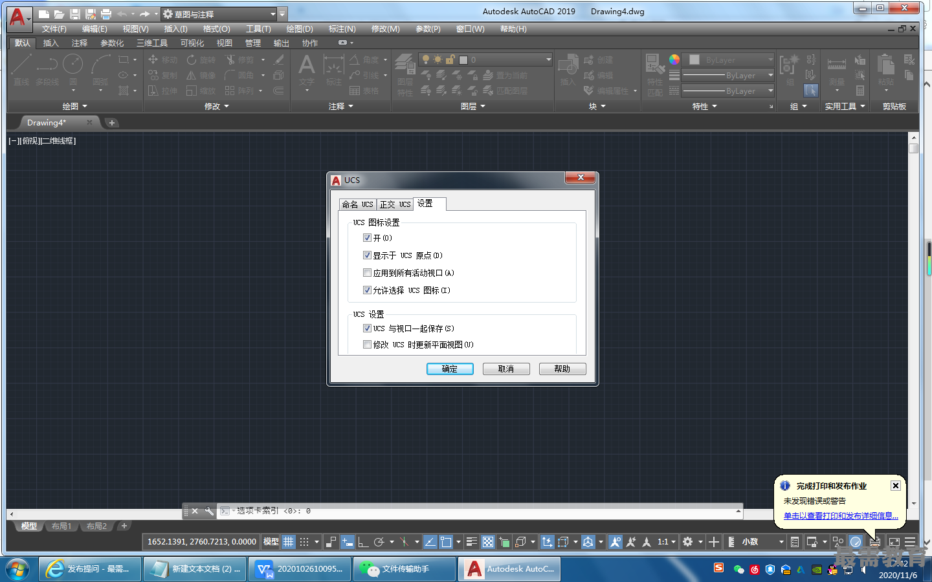Open the AutoCAD application menu logo button
Image resolution: width=932 pixels, height=582 pixels.
click(x=18, y=17)
